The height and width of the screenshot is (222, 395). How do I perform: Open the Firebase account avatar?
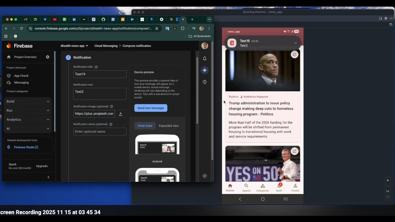(x=205, y=46)
